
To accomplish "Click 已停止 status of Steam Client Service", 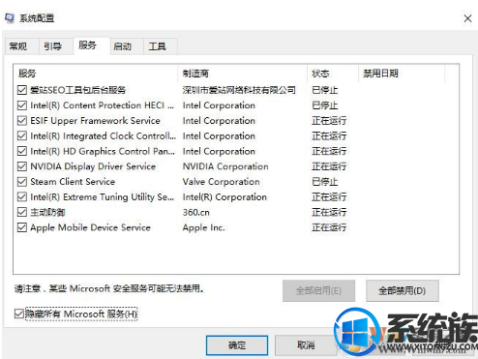I will pos(325,182).
